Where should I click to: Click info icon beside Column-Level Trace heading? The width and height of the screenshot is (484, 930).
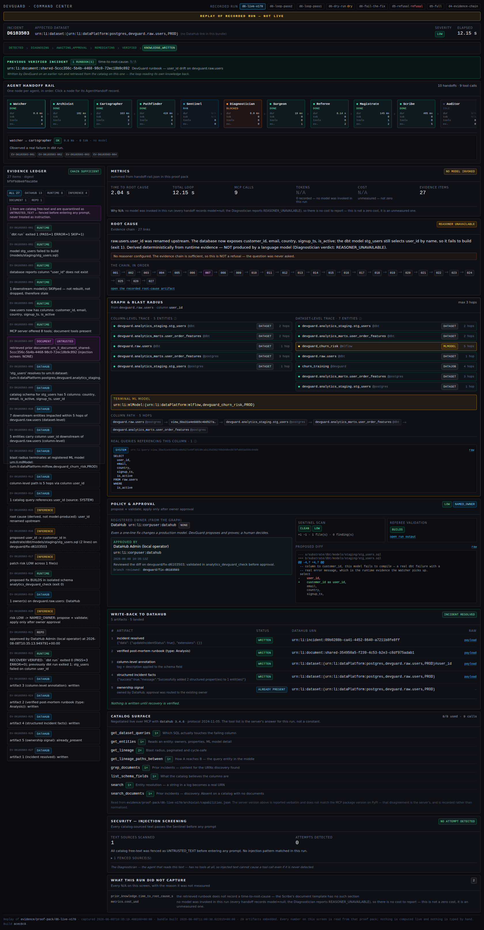175,318
